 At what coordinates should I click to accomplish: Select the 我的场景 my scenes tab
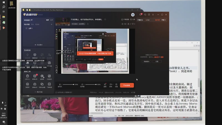(27, 24)
